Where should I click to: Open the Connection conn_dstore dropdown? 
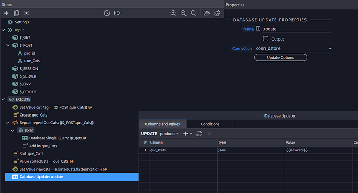[294, 48]
